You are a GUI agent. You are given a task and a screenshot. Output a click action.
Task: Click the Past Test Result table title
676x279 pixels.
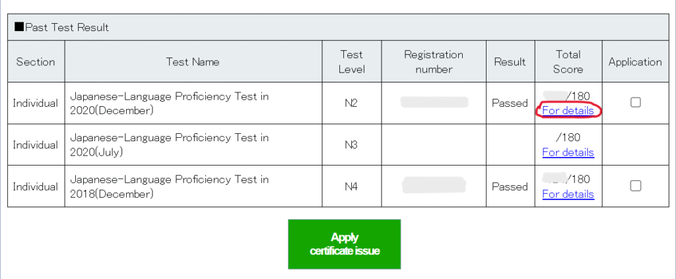pyautogui.click(x=61, y=28)
